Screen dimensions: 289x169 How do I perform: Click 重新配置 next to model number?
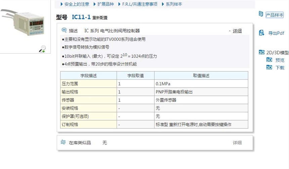[x=100, y=18]
